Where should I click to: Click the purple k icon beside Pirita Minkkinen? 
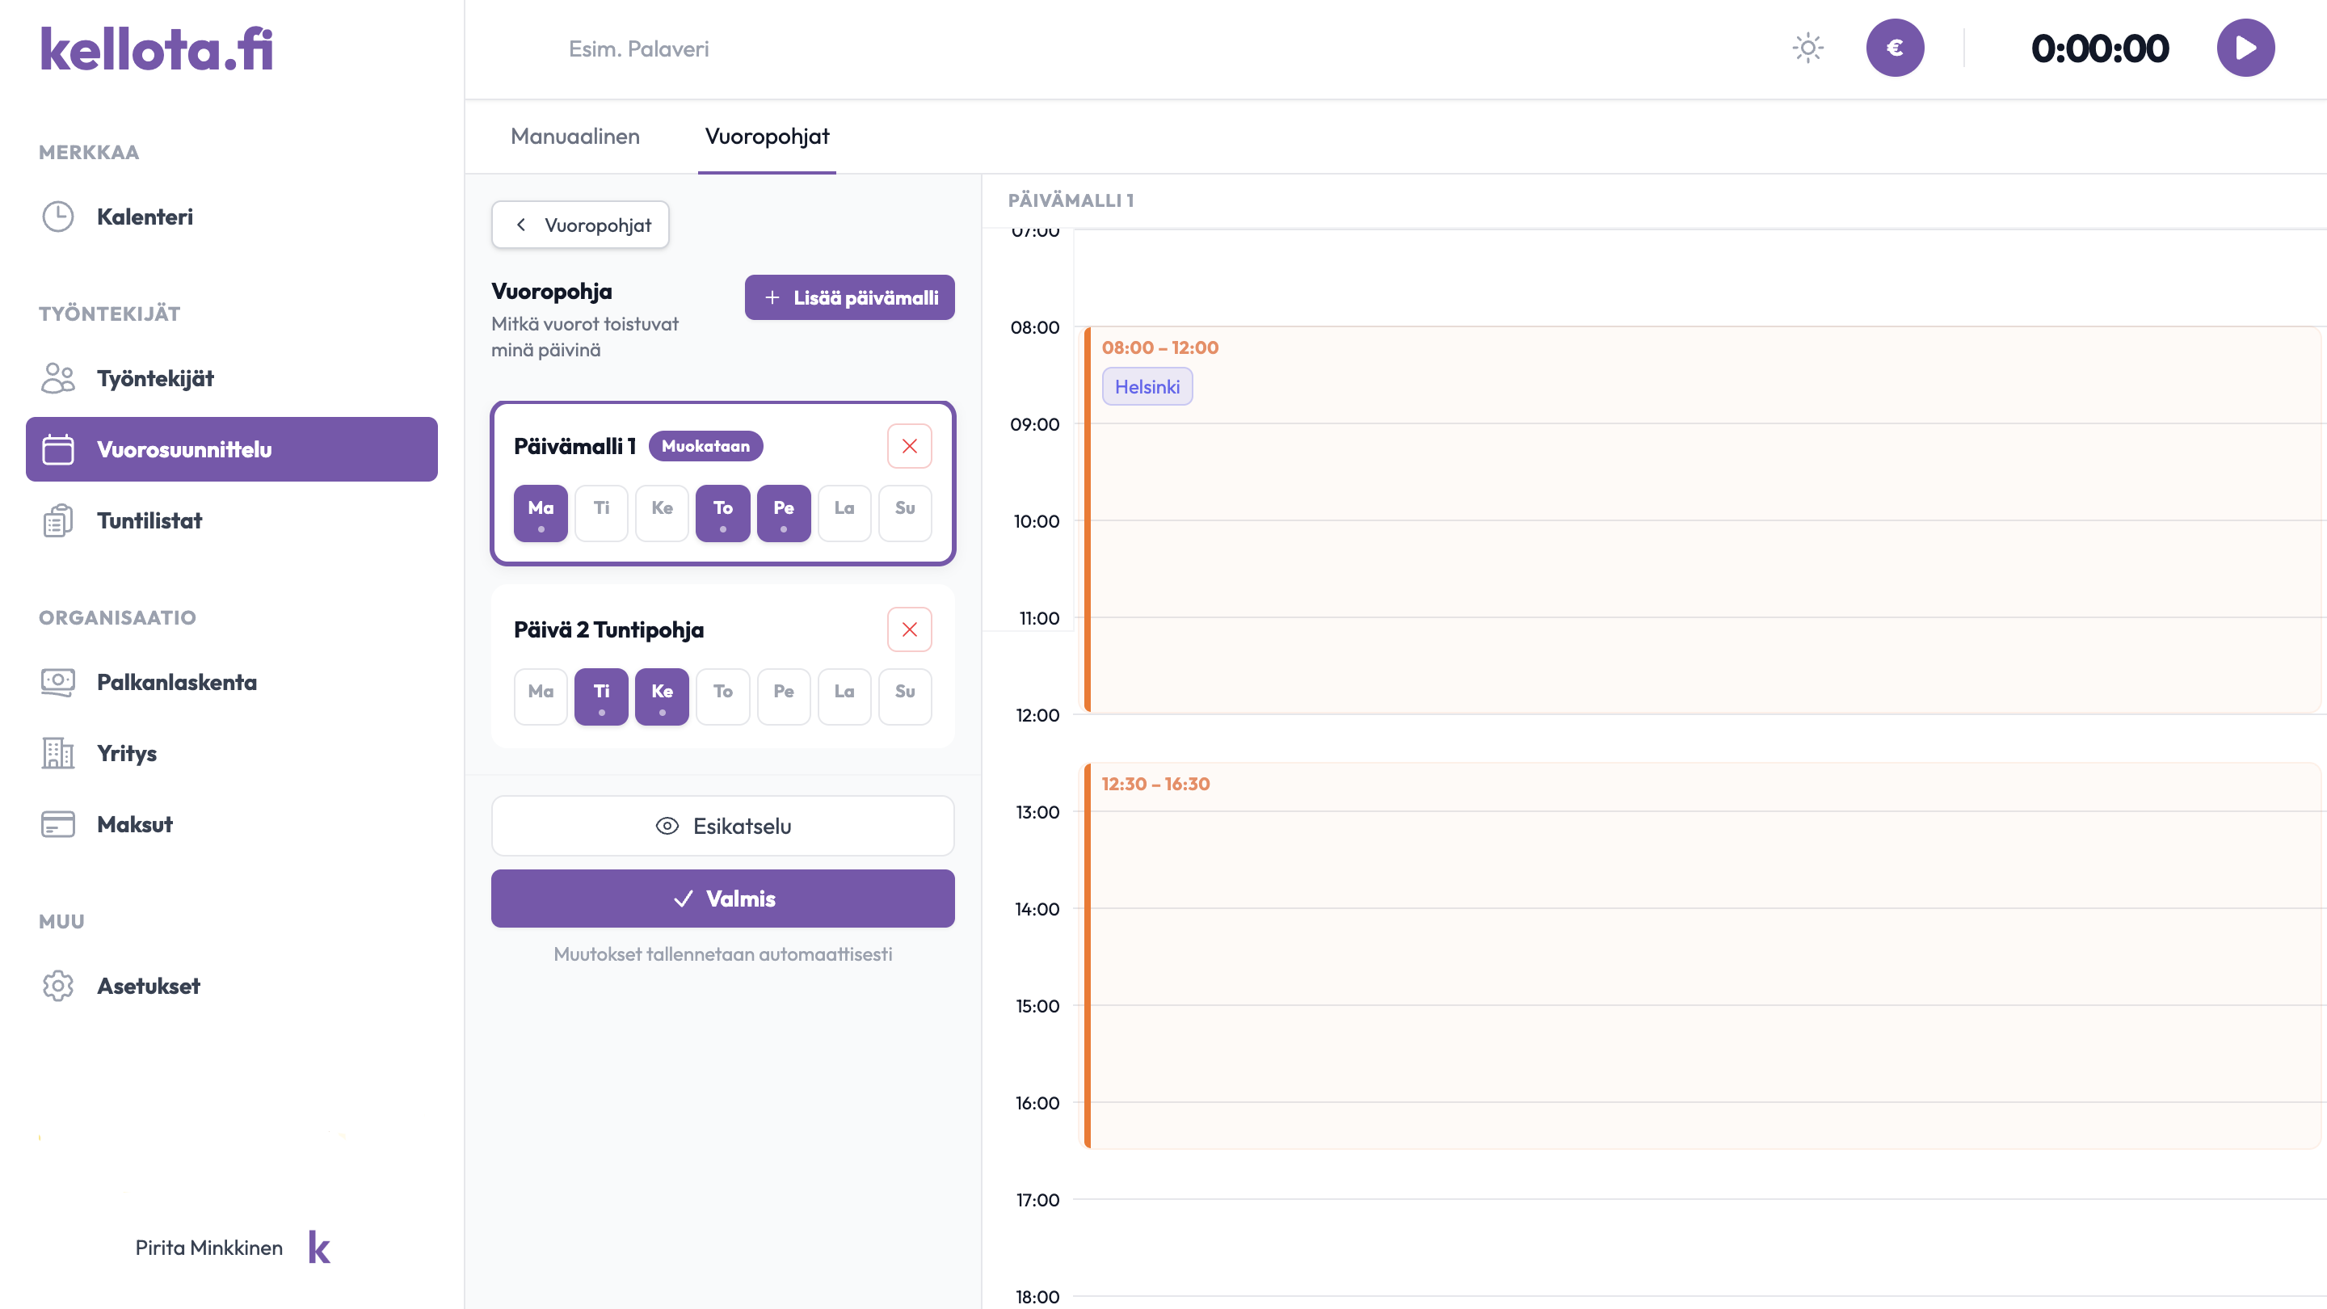pyautogui.click(x=319, y=1248)
